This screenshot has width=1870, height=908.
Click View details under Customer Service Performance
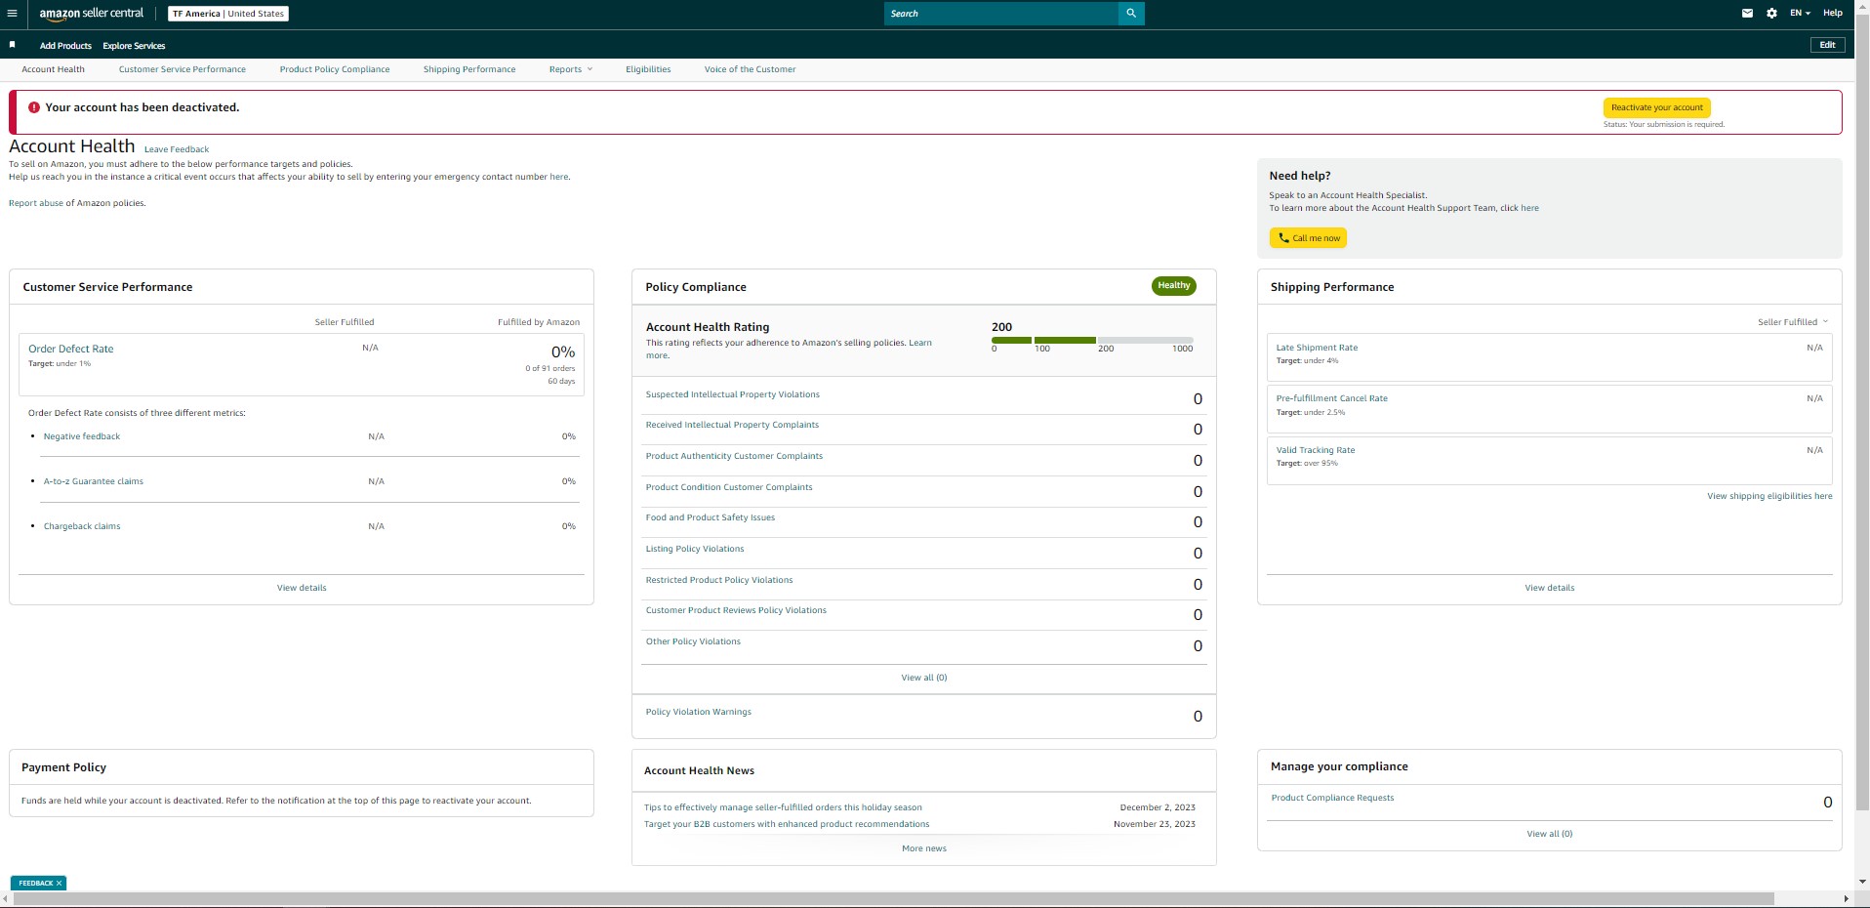[302, 588]
